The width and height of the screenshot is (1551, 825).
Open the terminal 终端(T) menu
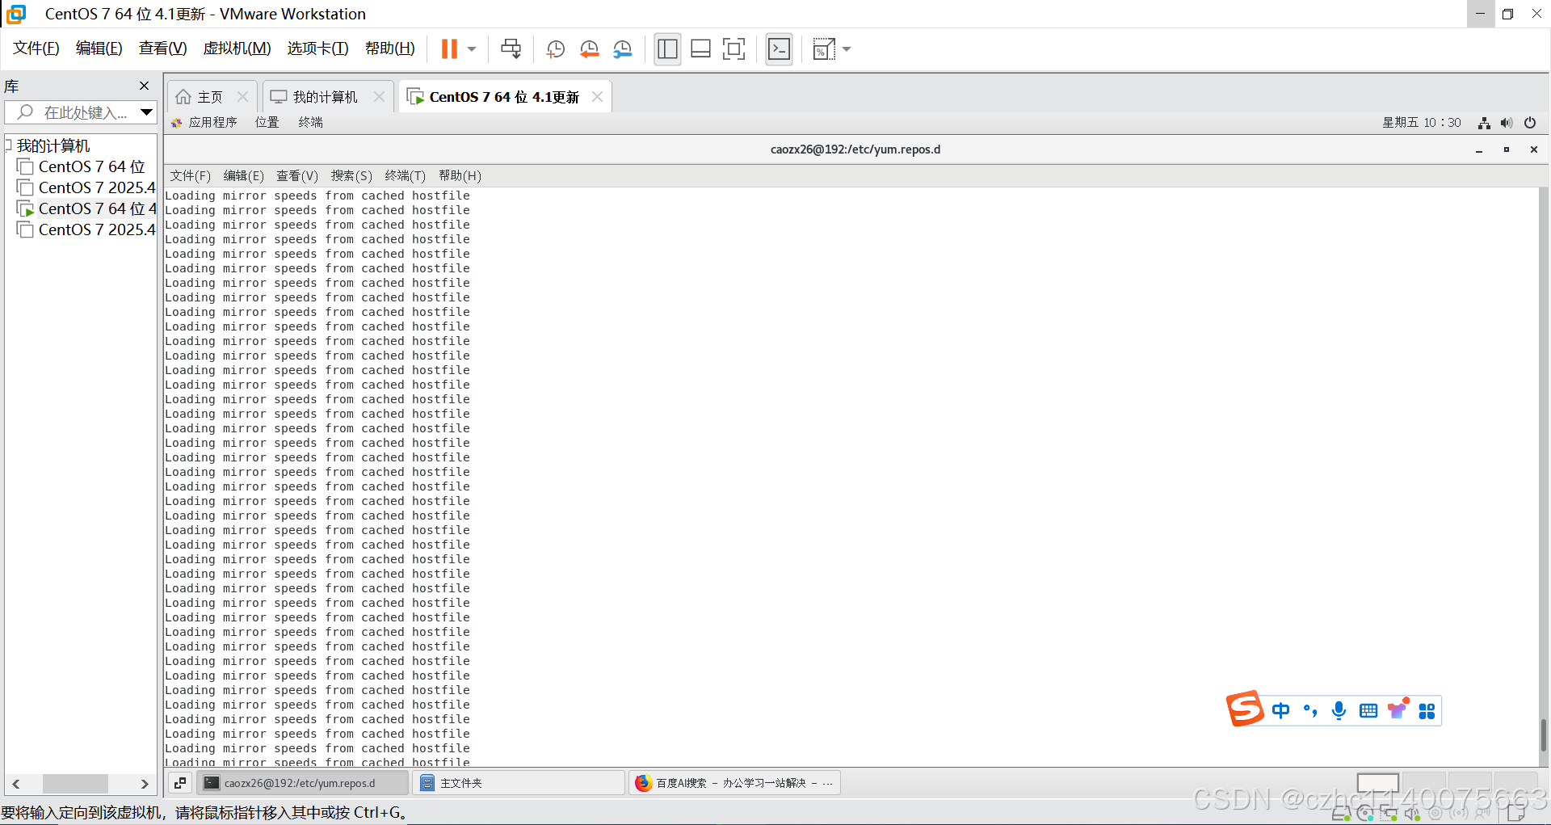click(405, 175)
